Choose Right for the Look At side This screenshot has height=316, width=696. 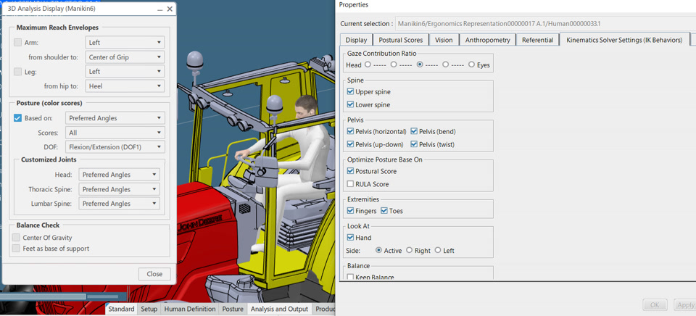(x=409, y=250)
